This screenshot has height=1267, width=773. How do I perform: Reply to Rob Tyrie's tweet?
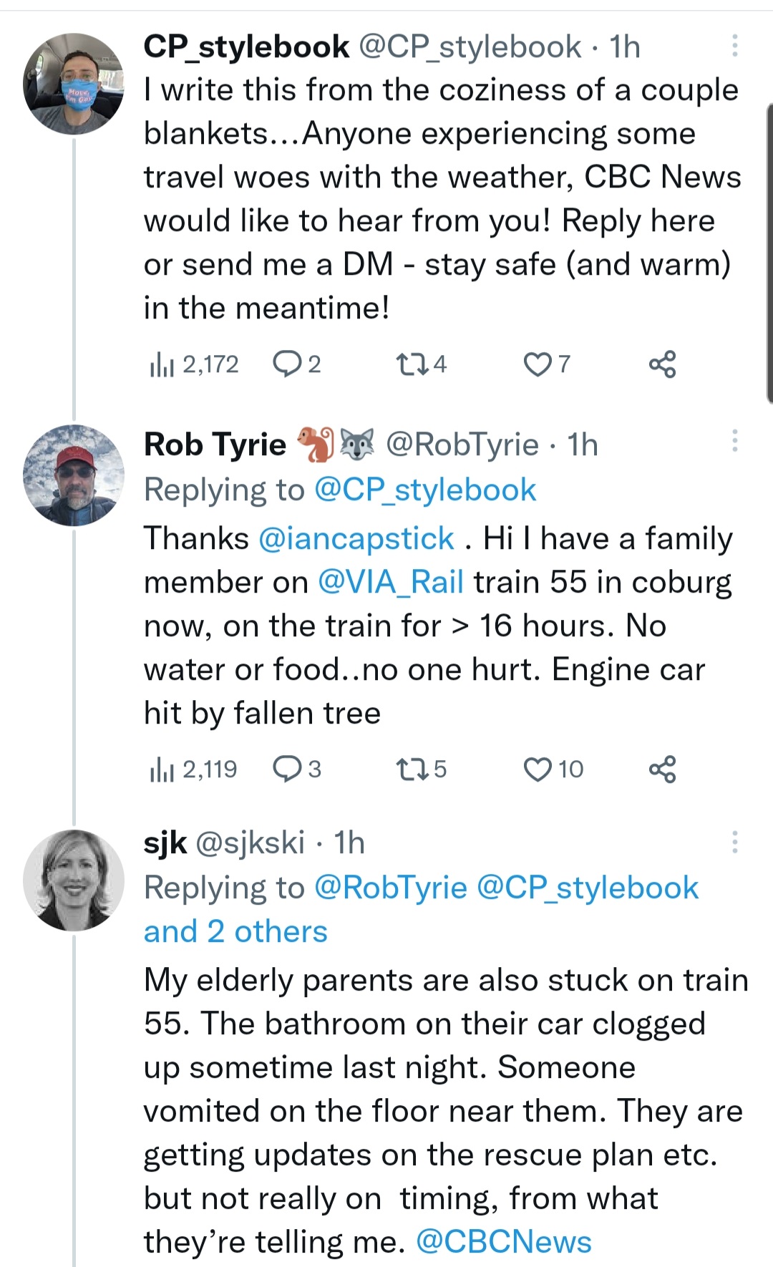click(x=288, y=770)
